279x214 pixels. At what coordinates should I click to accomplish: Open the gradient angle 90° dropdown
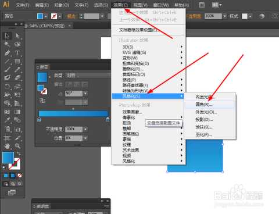85,94
